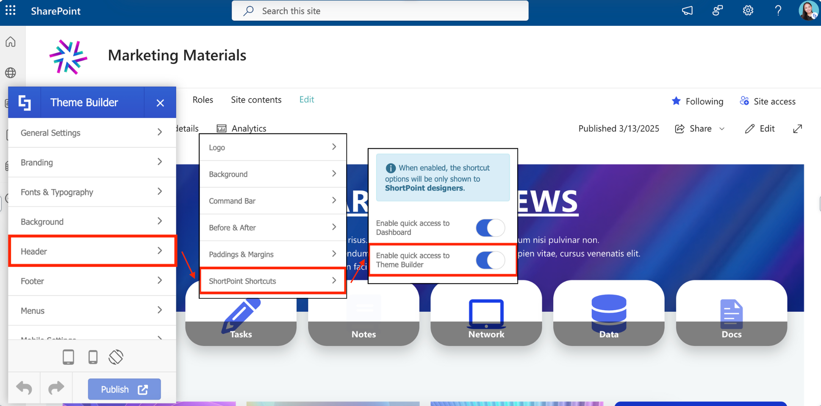Click the rotate device orientation icon

(x=116, y=357)
